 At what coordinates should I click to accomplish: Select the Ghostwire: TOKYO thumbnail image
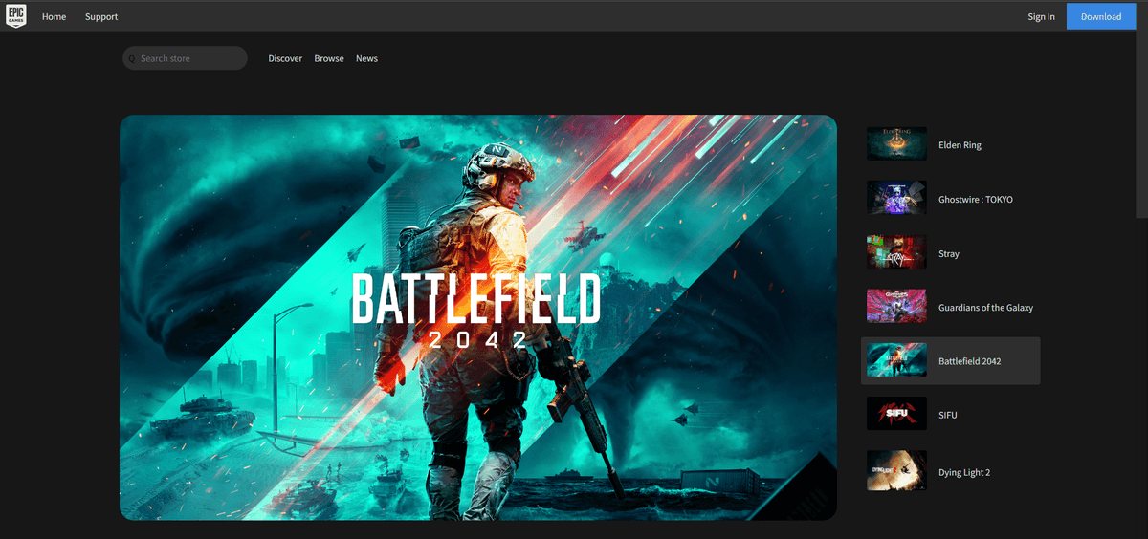[896, 199]
